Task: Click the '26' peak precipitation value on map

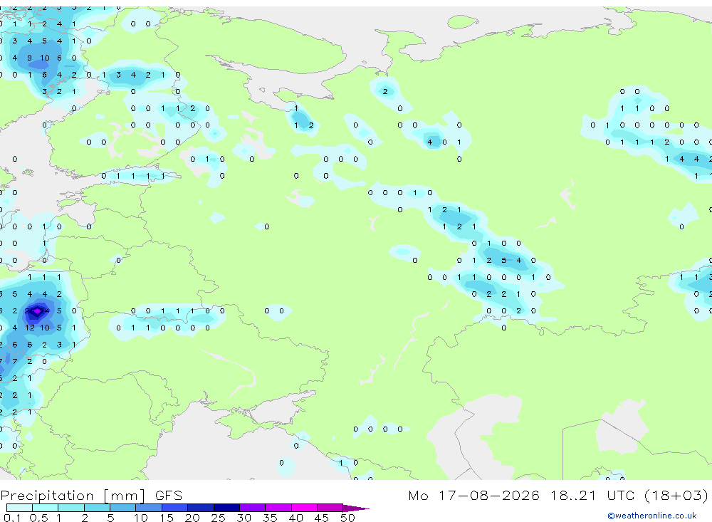Action: [29, 310]
